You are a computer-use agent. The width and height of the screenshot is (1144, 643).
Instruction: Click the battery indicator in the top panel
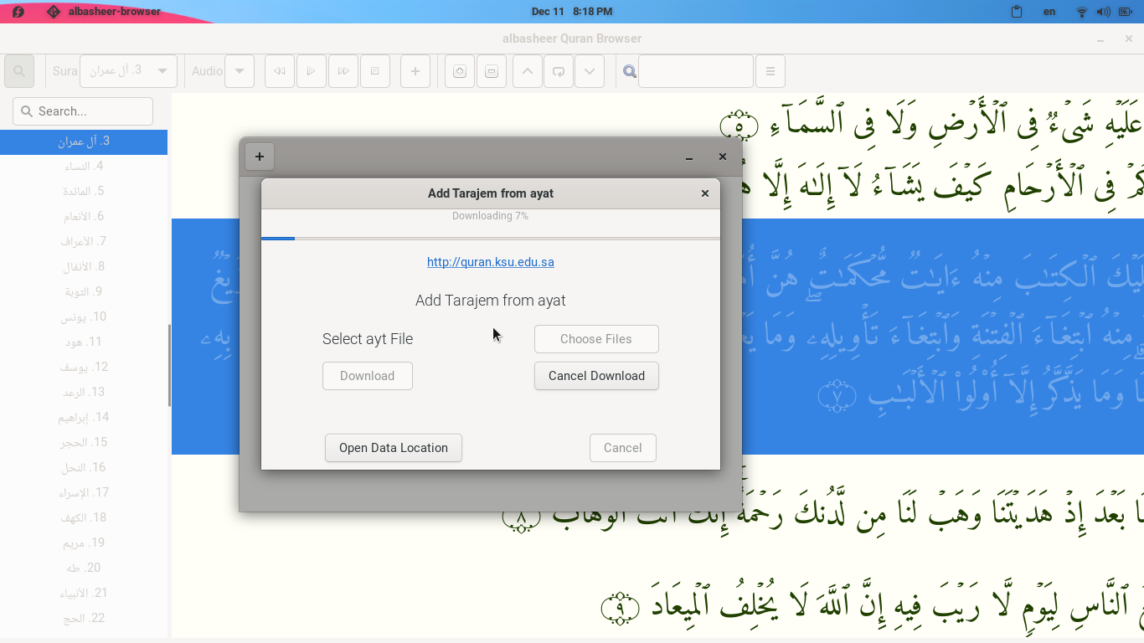point(1125,12)
